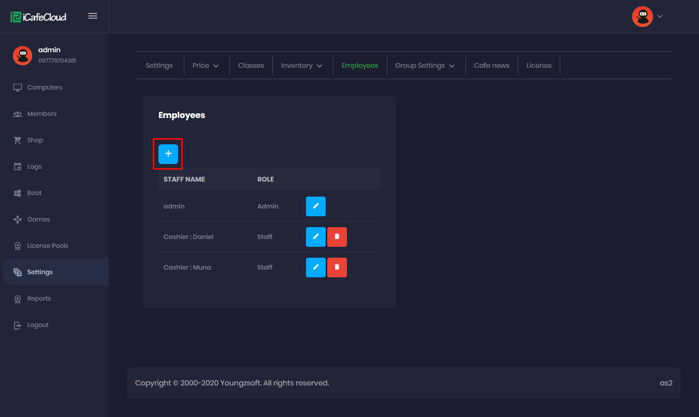Screen dimensions: 699x417
Task: Open the Cafe news tab
Action: (491, 66)
